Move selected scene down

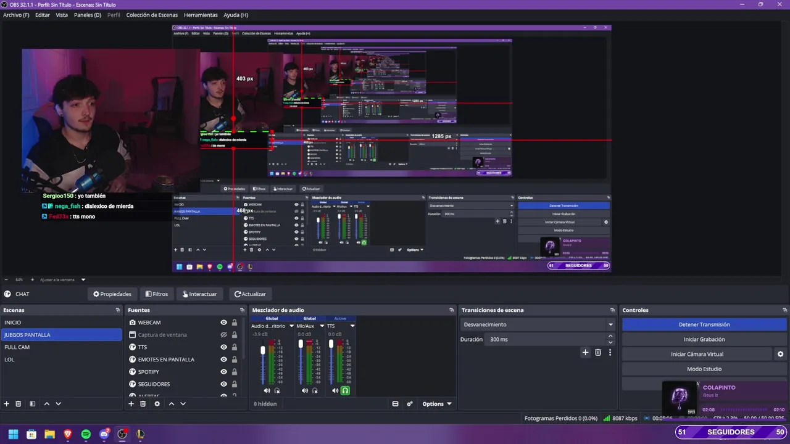[58, 404]
